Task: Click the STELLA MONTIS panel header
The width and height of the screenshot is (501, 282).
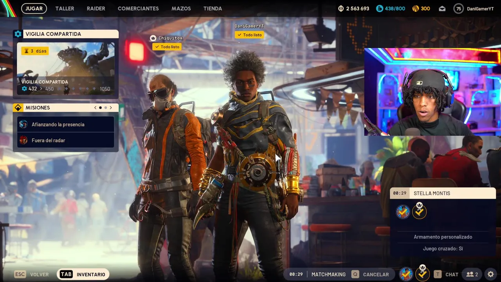Action: click(443, 193)
